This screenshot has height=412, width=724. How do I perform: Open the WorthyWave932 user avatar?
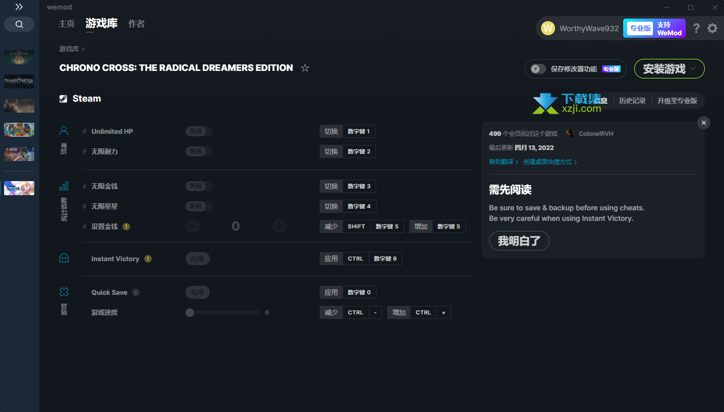tap(548, 28)
